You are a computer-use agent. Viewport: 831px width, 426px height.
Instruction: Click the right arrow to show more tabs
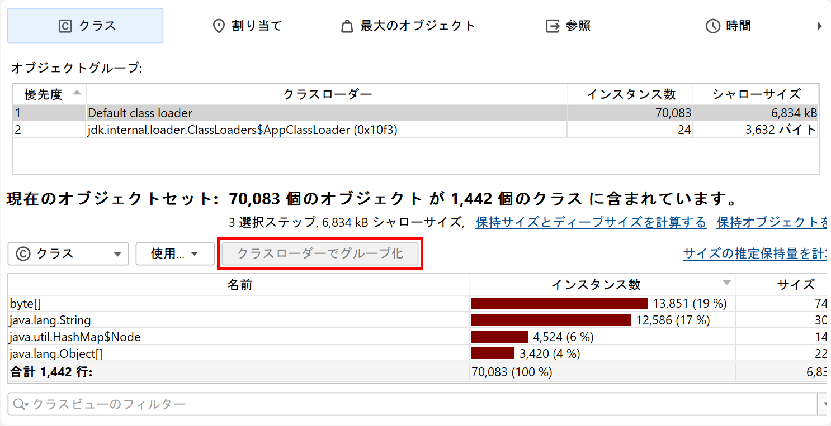pyautogui.click(x=819, y=26)
